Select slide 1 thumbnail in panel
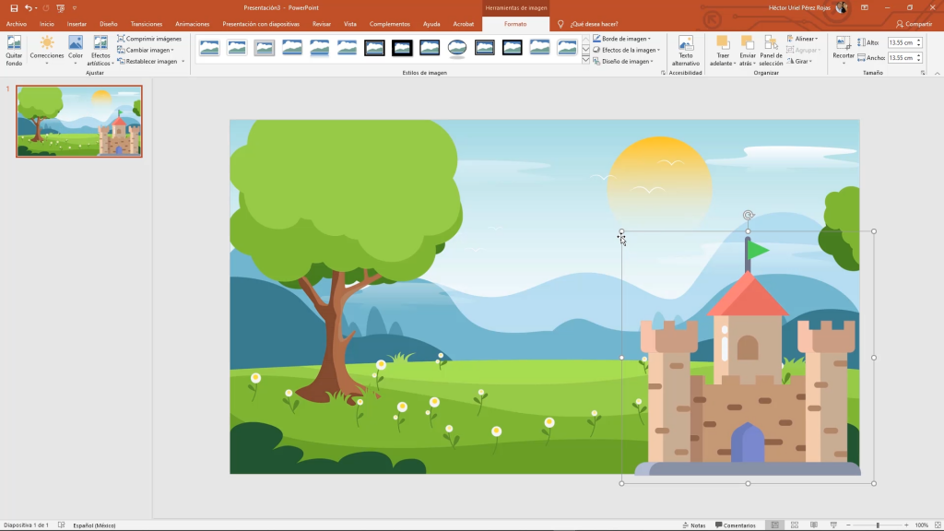Viewport: 944px width, 531px height. tap(79, 122)
